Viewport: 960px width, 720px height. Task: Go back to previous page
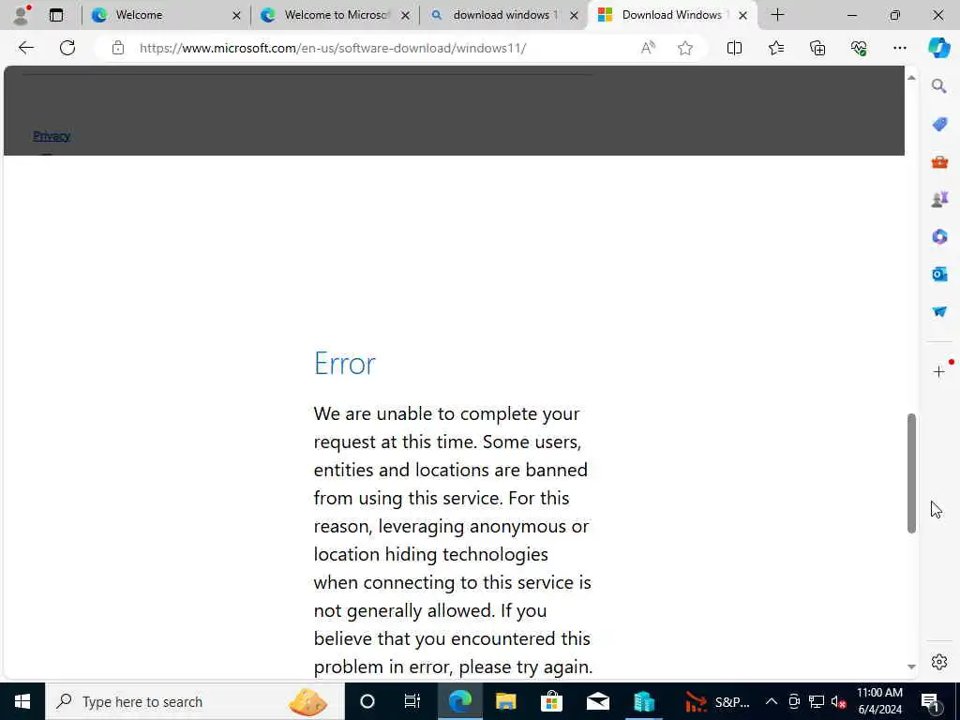click(25, 48)
